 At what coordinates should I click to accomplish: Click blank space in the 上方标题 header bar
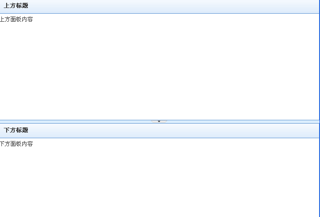pyautogui.click(x=173, y=6)
